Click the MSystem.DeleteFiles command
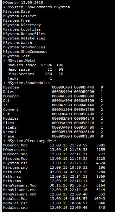The width and height of the screenshot is (115, 212). pos(24,39)
